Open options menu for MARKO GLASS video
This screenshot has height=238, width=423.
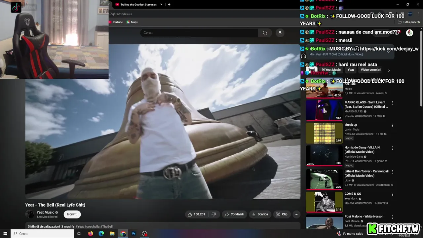tap(393, 103)
